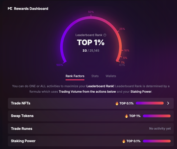Click the 25% gauge marker label

click(x=122, y=29)
